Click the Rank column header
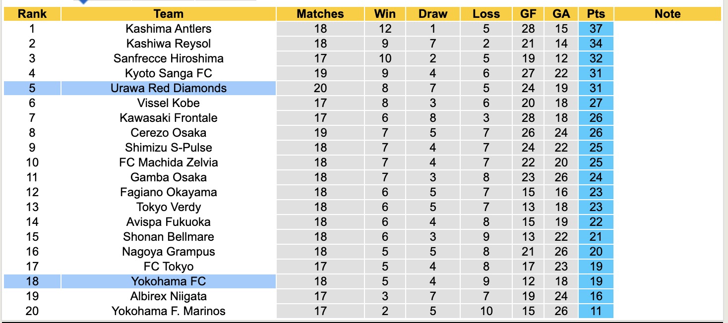Screen dimensions: 728x323 pyautogui.click(x=32, y=14)
